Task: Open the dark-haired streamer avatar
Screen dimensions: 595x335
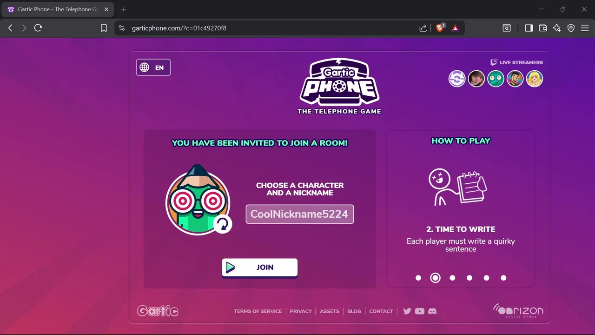Action: click(x=476, y=79)
